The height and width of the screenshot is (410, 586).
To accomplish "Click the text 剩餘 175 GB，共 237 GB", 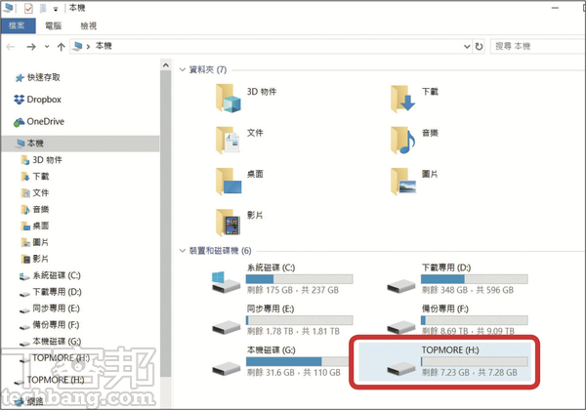I will 293,290.
